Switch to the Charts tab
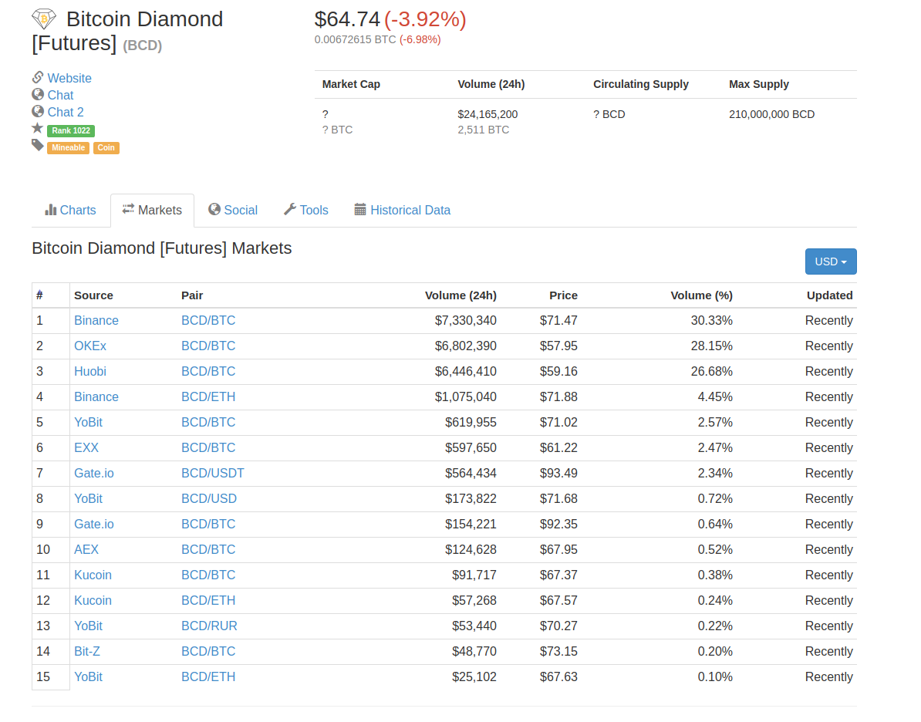This screenshot has width=921, height=722. (x=70, y=211)
